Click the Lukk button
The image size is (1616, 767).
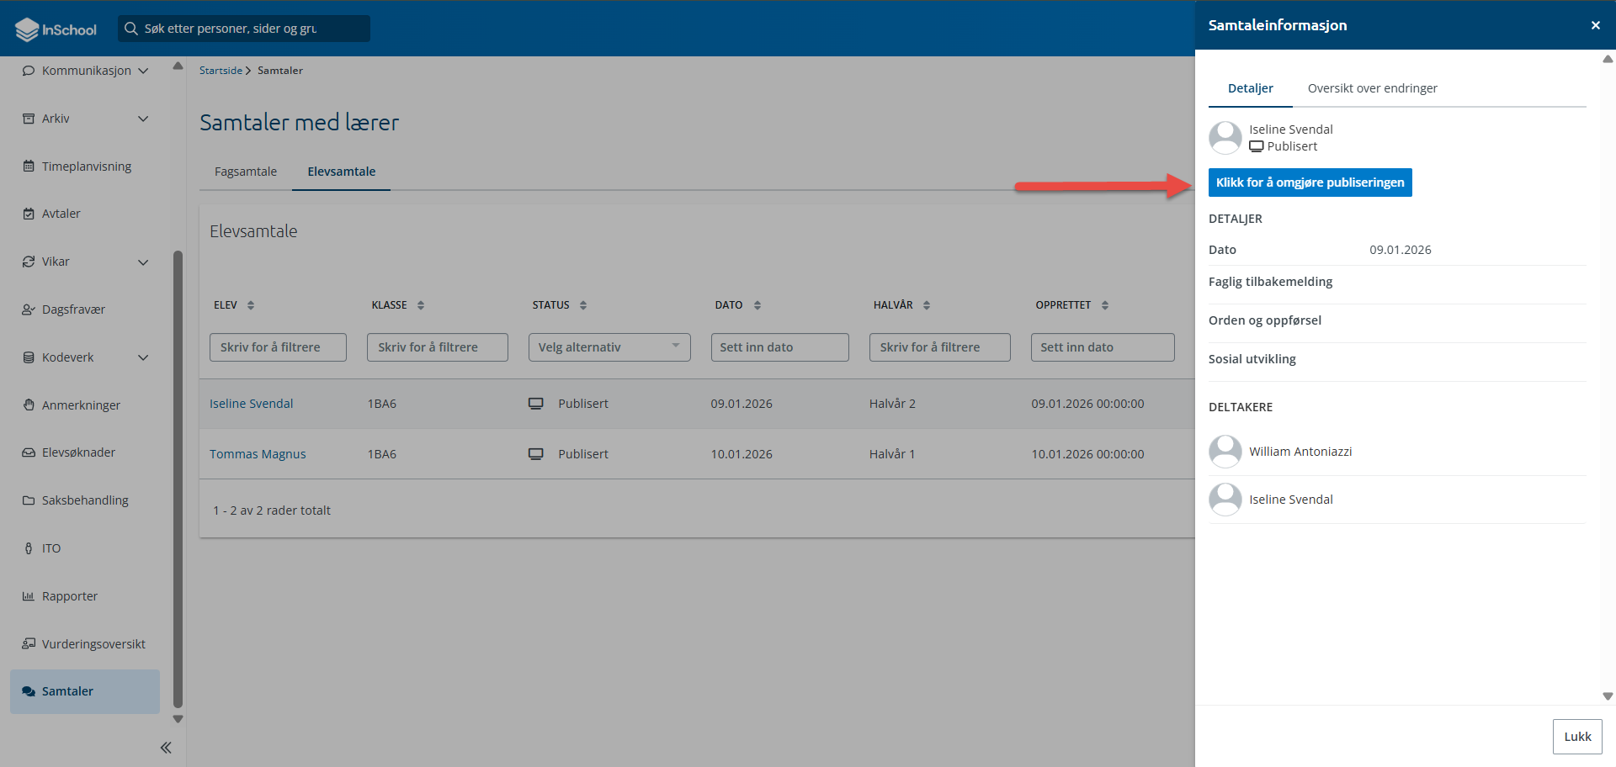point(1577,737)
